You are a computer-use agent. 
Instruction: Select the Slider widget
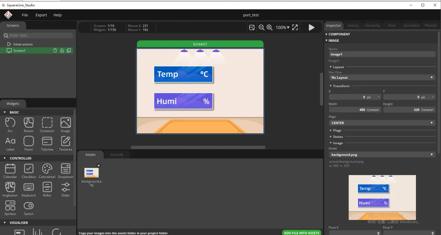click(65, 187)
